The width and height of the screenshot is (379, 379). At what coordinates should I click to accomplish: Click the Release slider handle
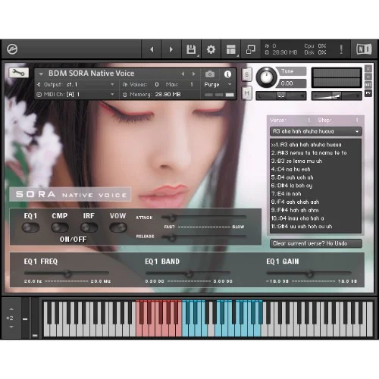pos(172,237)
